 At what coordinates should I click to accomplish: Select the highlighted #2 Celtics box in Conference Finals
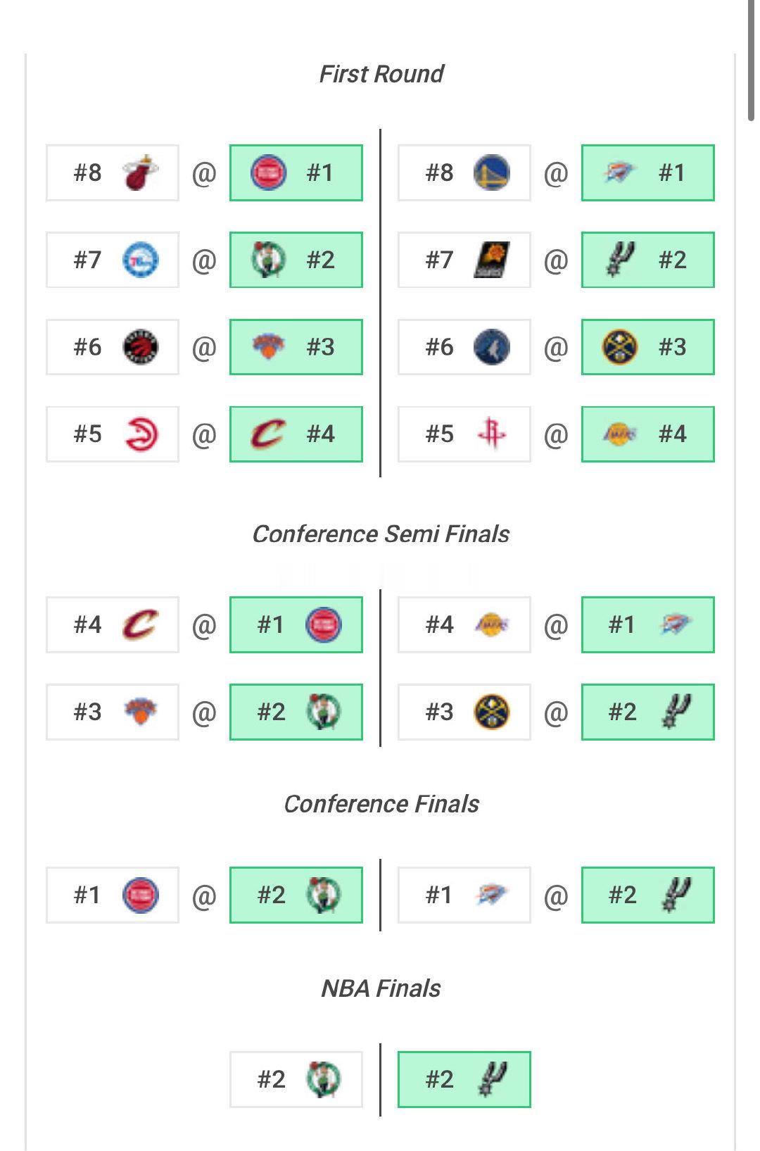click(296, 895)
